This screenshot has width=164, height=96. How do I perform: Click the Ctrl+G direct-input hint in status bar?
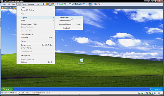[x=26, y=93]
